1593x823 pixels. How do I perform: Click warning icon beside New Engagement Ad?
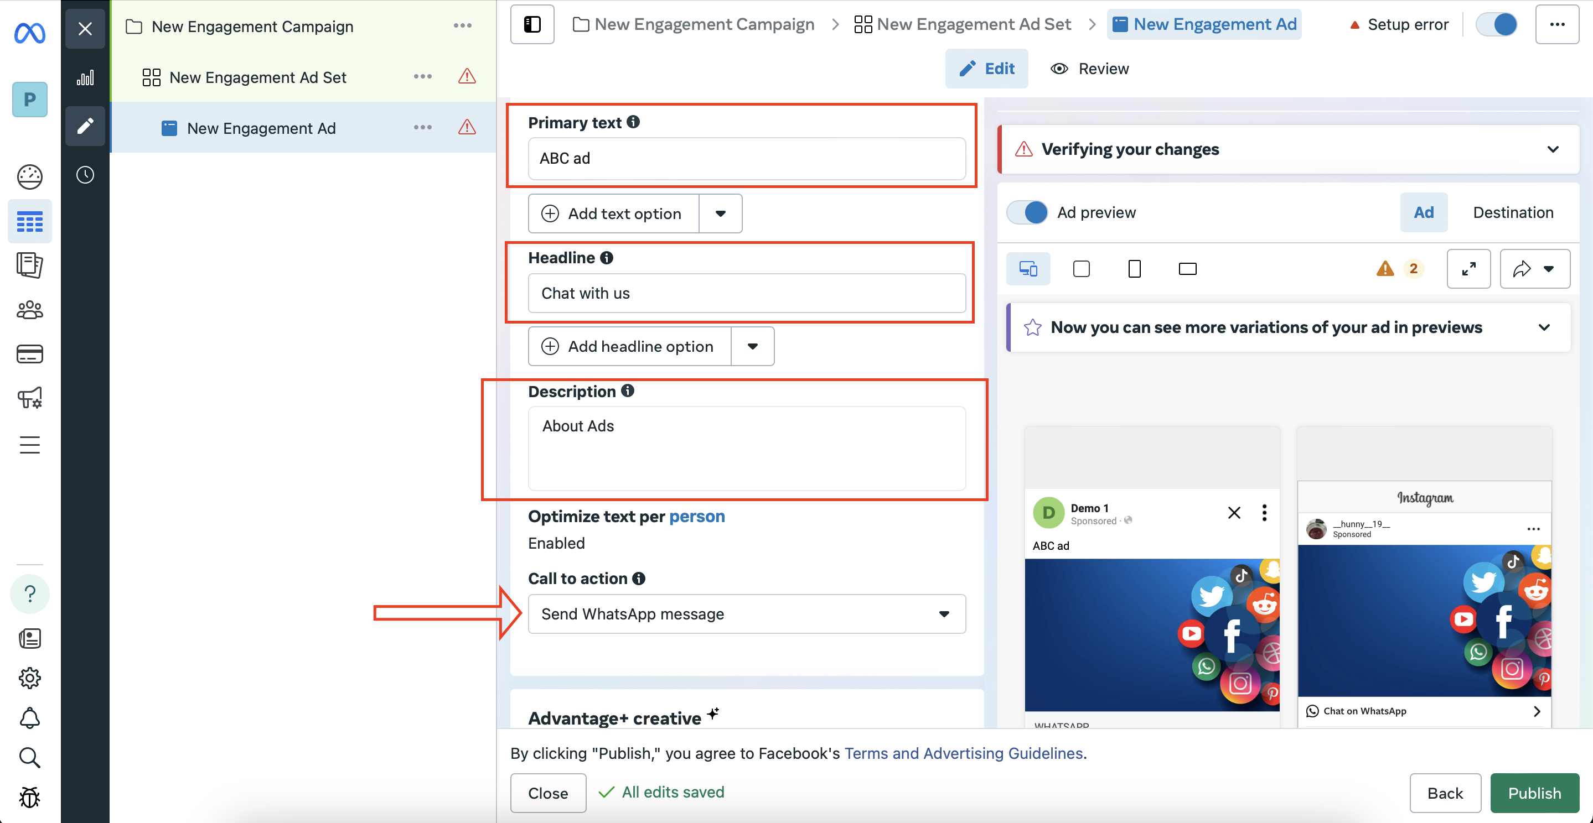click(467, 128)
